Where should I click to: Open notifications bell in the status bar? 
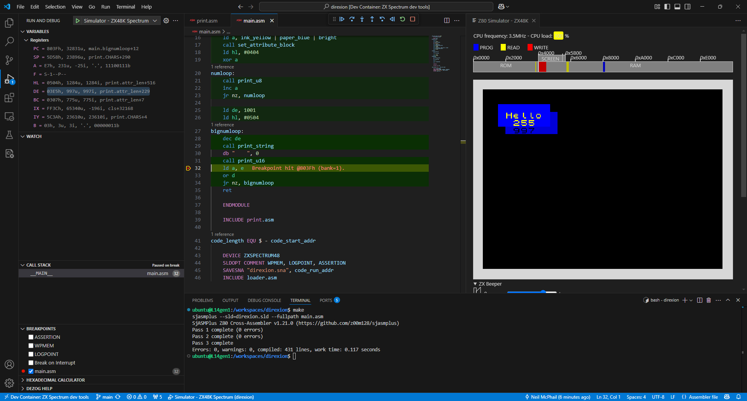pos(738,397)
